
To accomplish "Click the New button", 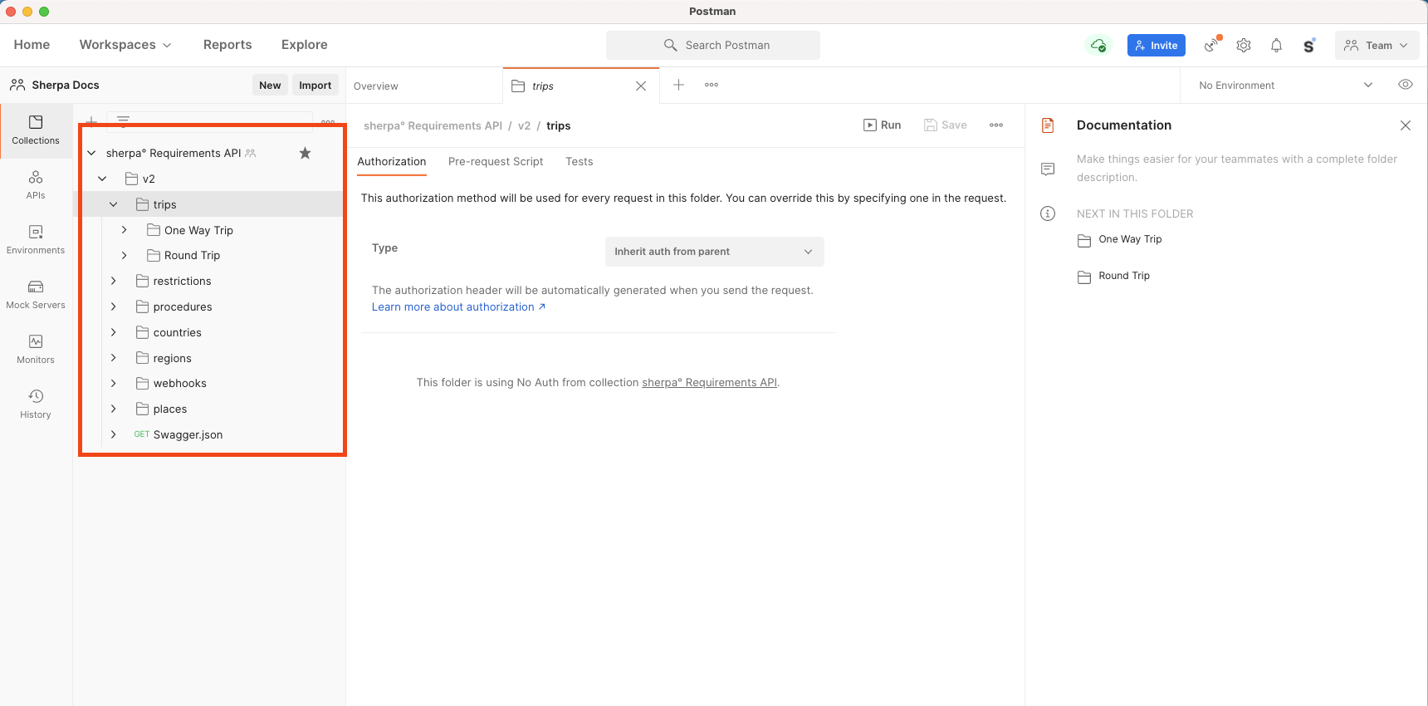I will pos(270,85).
